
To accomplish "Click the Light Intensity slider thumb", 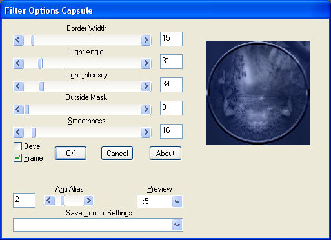I will tap(41, 86).
